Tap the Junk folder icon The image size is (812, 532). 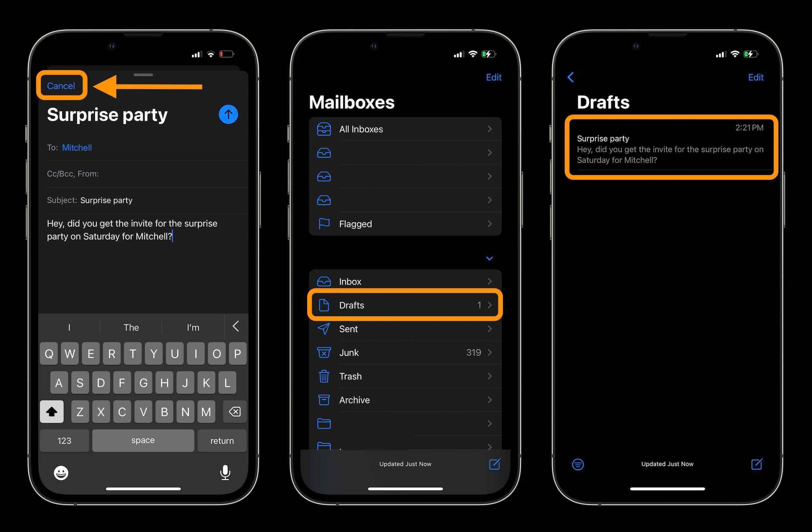point(325,352)
